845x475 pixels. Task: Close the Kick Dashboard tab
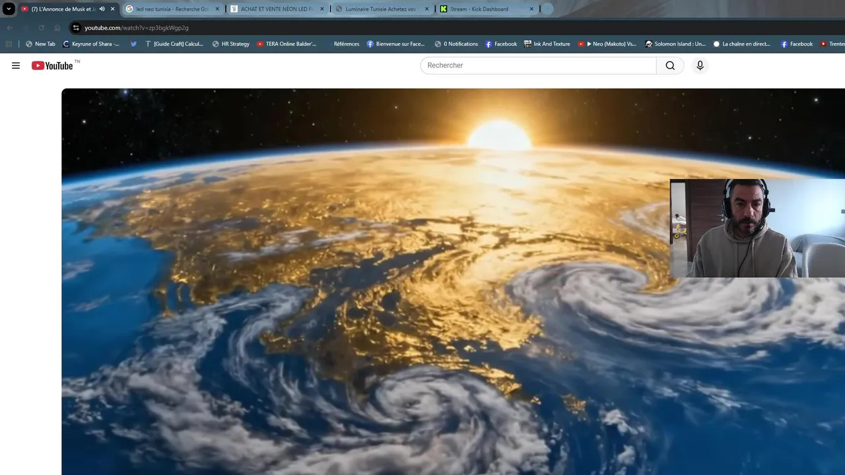[531, 9]
